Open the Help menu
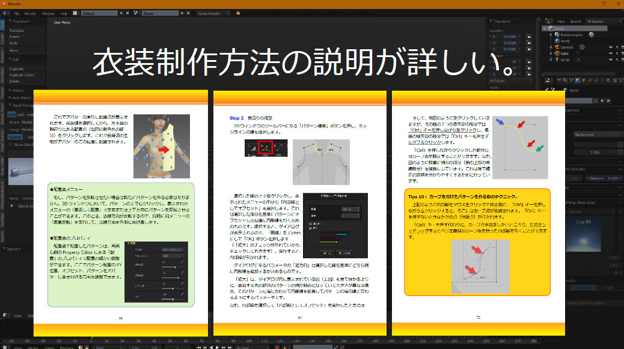 tap(64, 13)
